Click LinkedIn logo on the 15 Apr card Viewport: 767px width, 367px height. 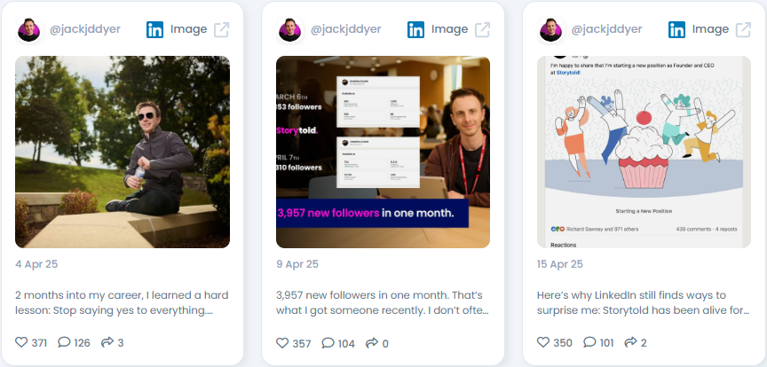[677, 30]
